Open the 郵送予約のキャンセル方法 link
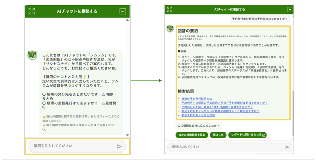The width and height of the screenshot is (316, 161). click(x=198, y=115)
